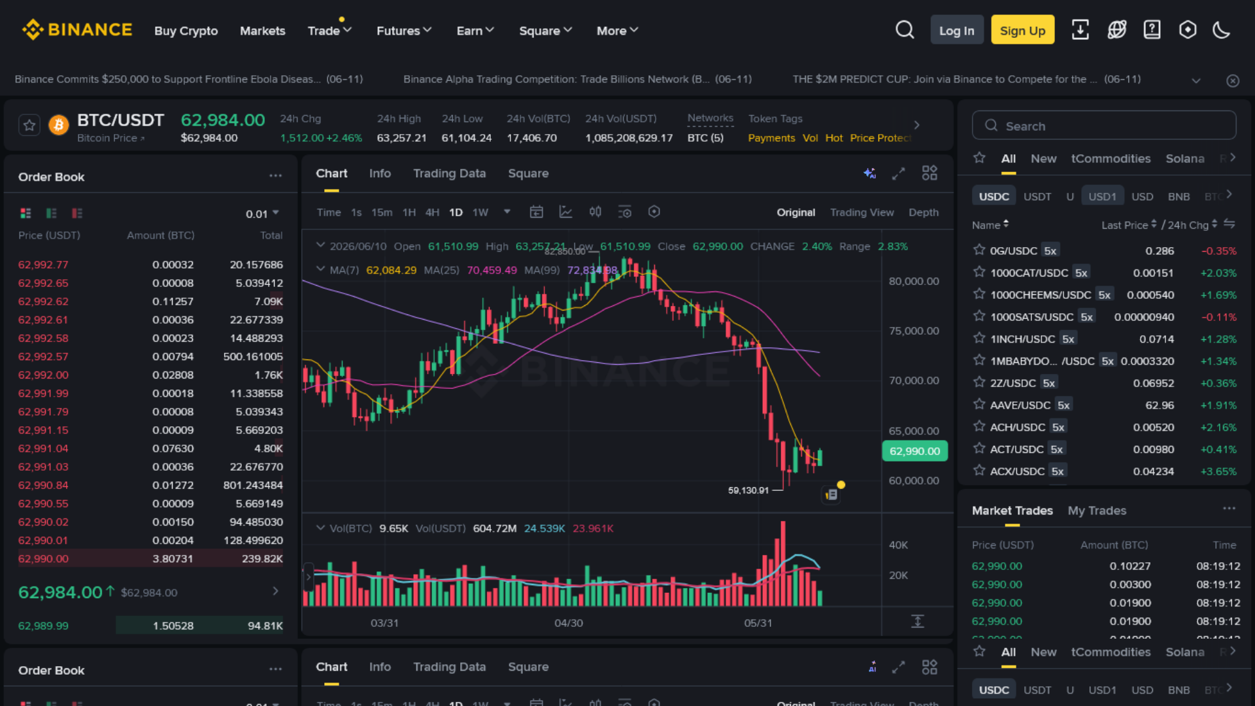
Task: Select the 1W chart interval
Action: point(480,212)
